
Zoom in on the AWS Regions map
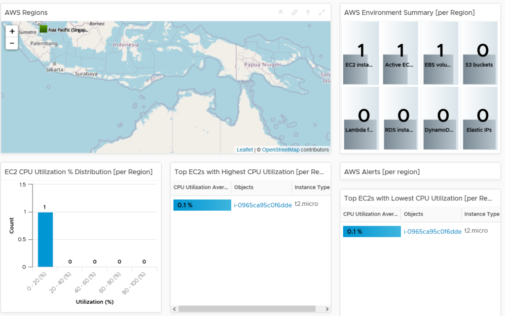click(12, 32)
